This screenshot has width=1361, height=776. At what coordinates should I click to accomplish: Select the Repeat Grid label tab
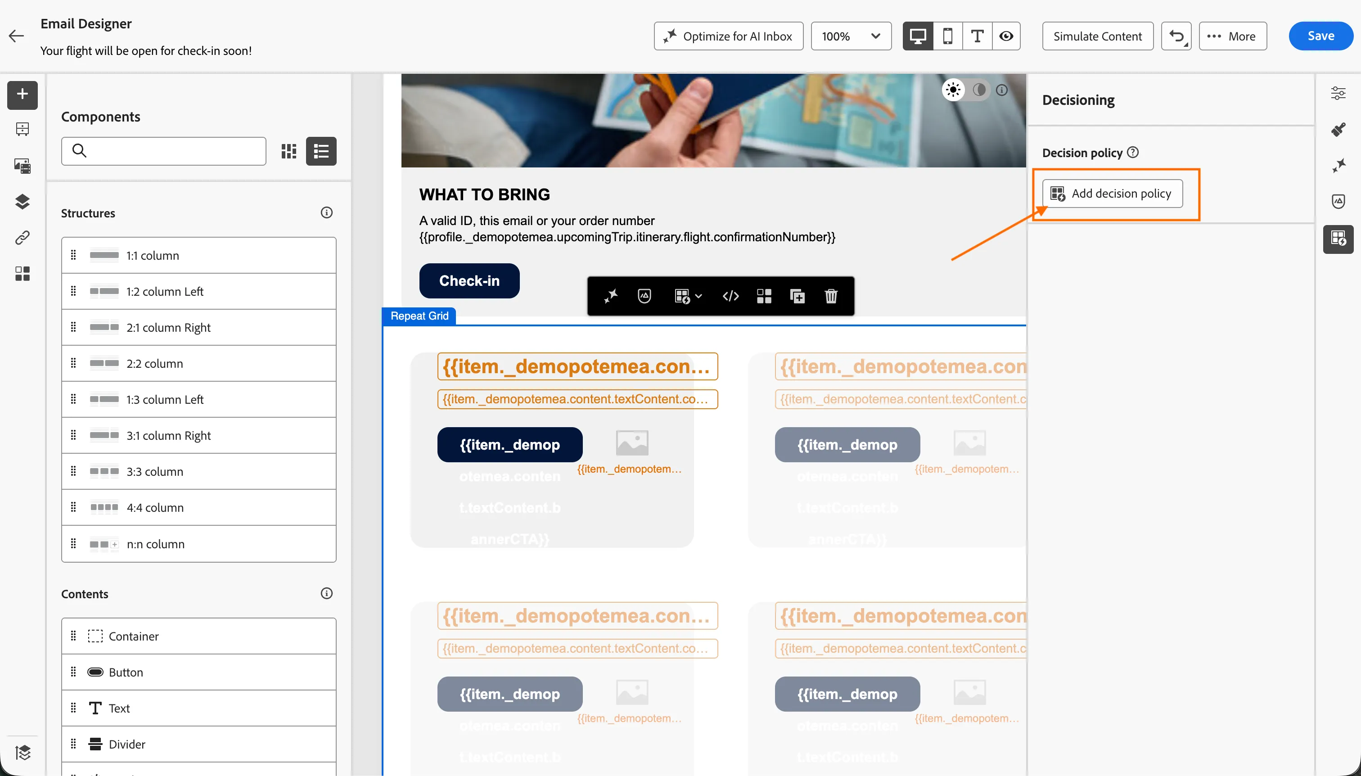pyautogui.click(x=419, y=316)
